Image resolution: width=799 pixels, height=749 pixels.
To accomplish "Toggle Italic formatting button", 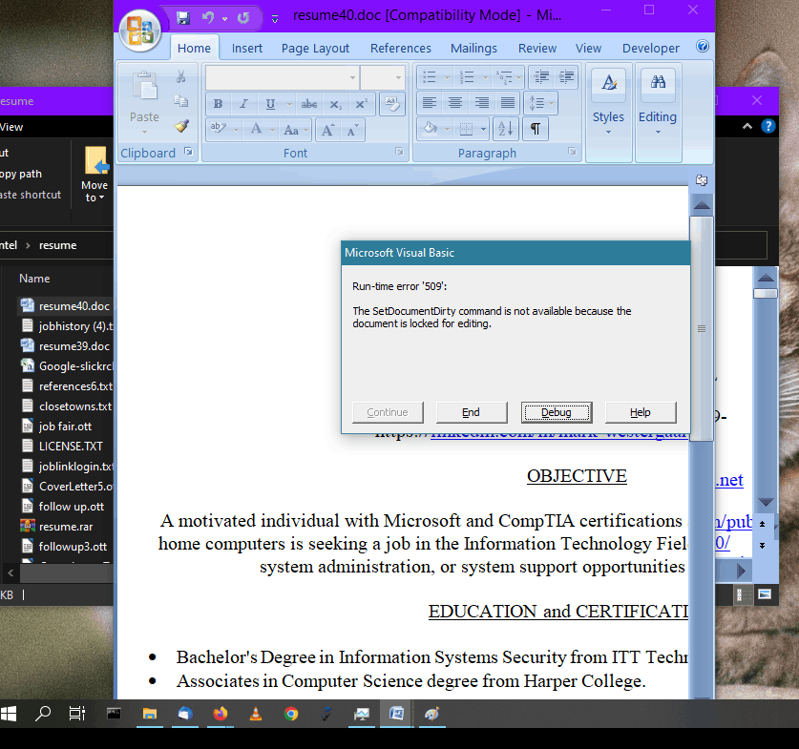I will (243, 104).
